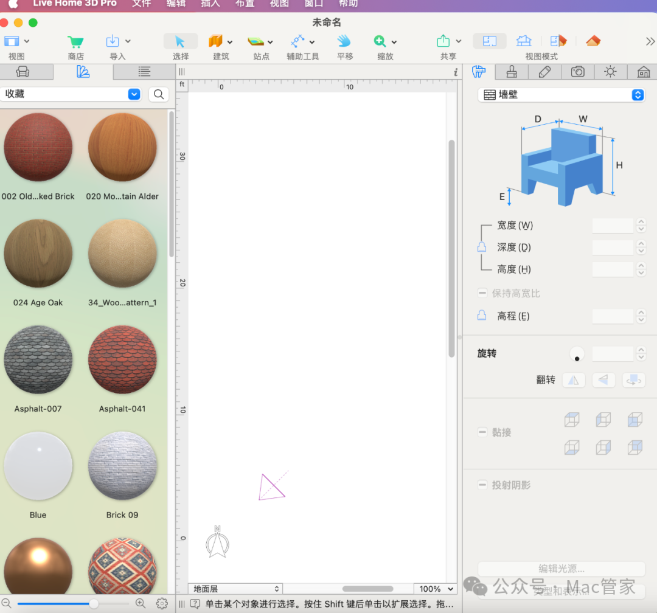Open the 地面层 floor level dropdown
Viewport: 657px width, 613px height.
[x=235, y=589]
